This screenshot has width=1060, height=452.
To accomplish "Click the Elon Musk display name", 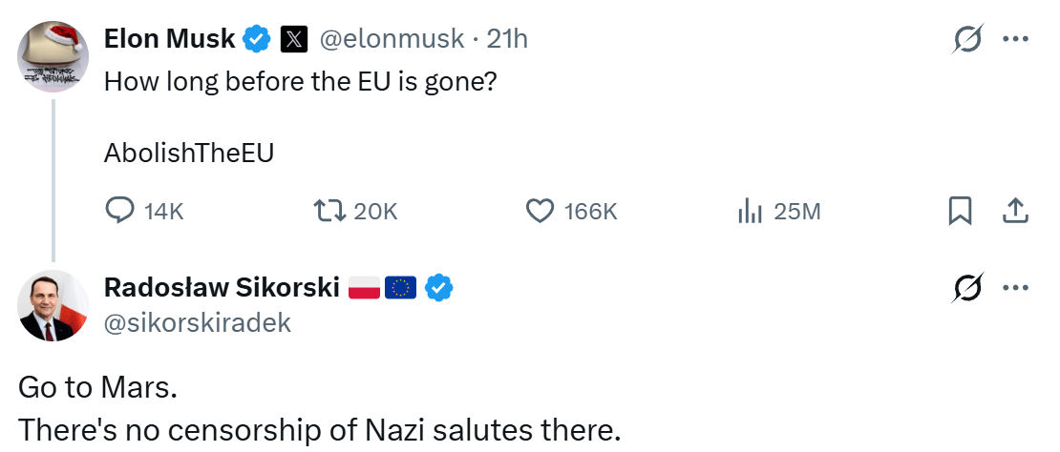I will pyautogui.click(x=169, y=38).
